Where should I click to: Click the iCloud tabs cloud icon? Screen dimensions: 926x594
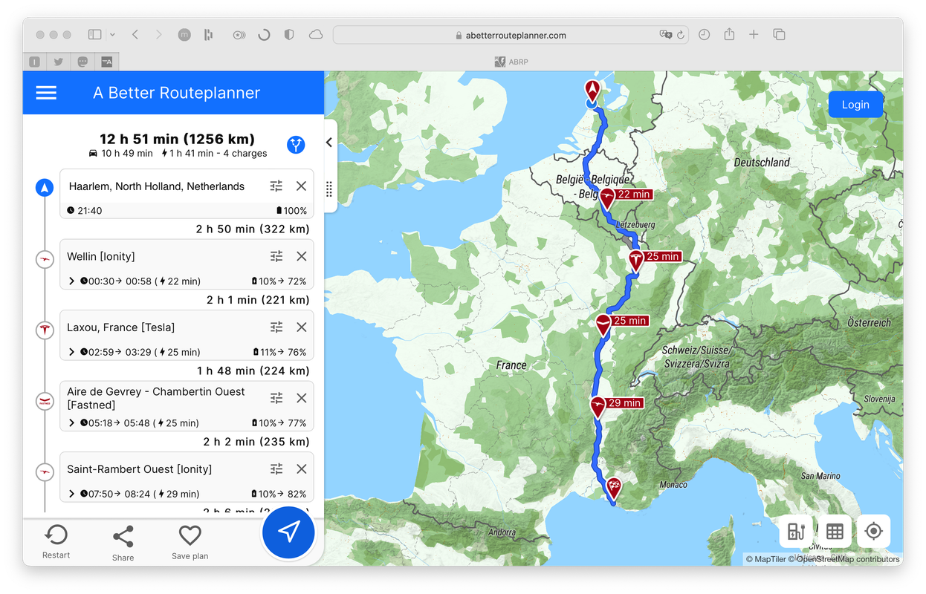[x=316, y=34]
